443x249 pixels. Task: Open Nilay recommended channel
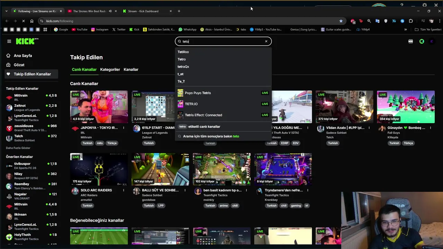pyautogui.click(x=31, y=176)
